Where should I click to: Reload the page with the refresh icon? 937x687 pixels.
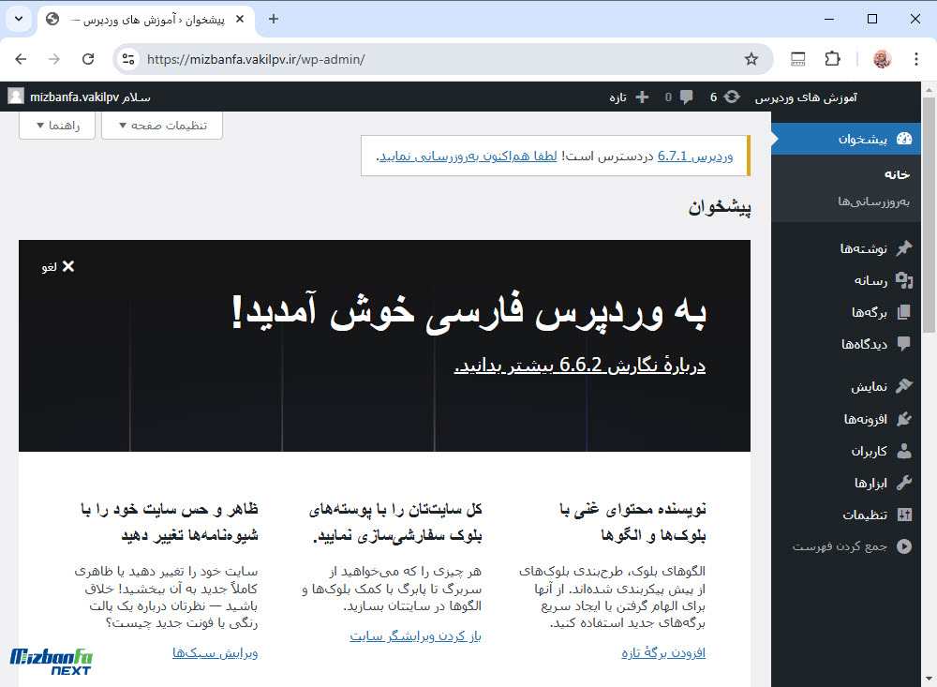point(88,59)
